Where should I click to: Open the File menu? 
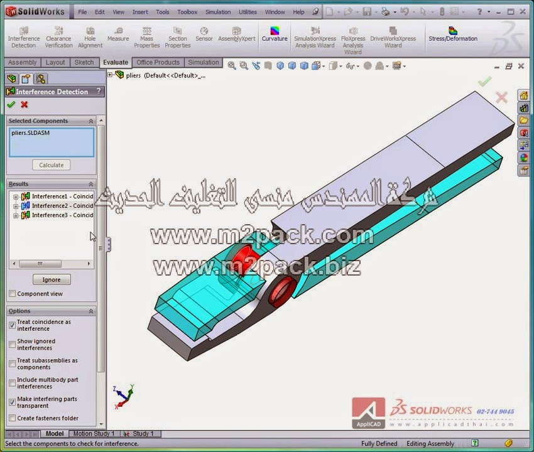(82, 12)
